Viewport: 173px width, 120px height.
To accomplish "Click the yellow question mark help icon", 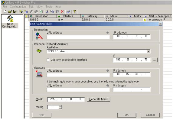I will pos(75,11).
